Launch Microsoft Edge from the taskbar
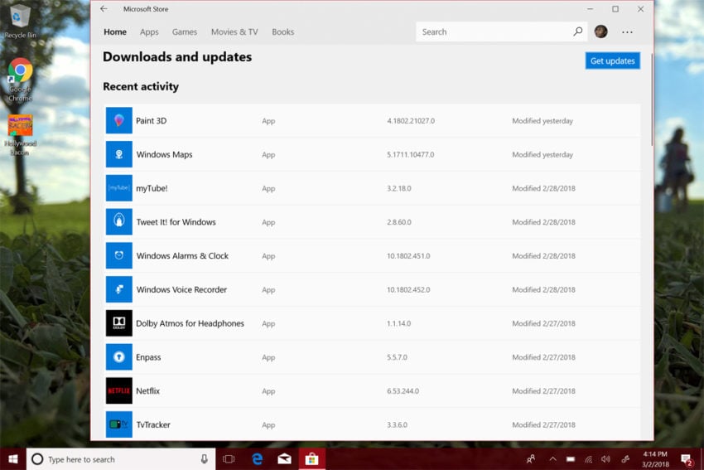Viewport: 704px width, 470px height. [x=258, y=458]
